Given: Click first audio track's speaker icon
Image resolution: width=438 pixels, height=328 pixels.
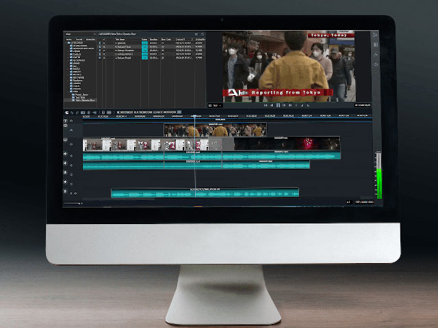Looking at the screenshot, I should tap(66, 154).
